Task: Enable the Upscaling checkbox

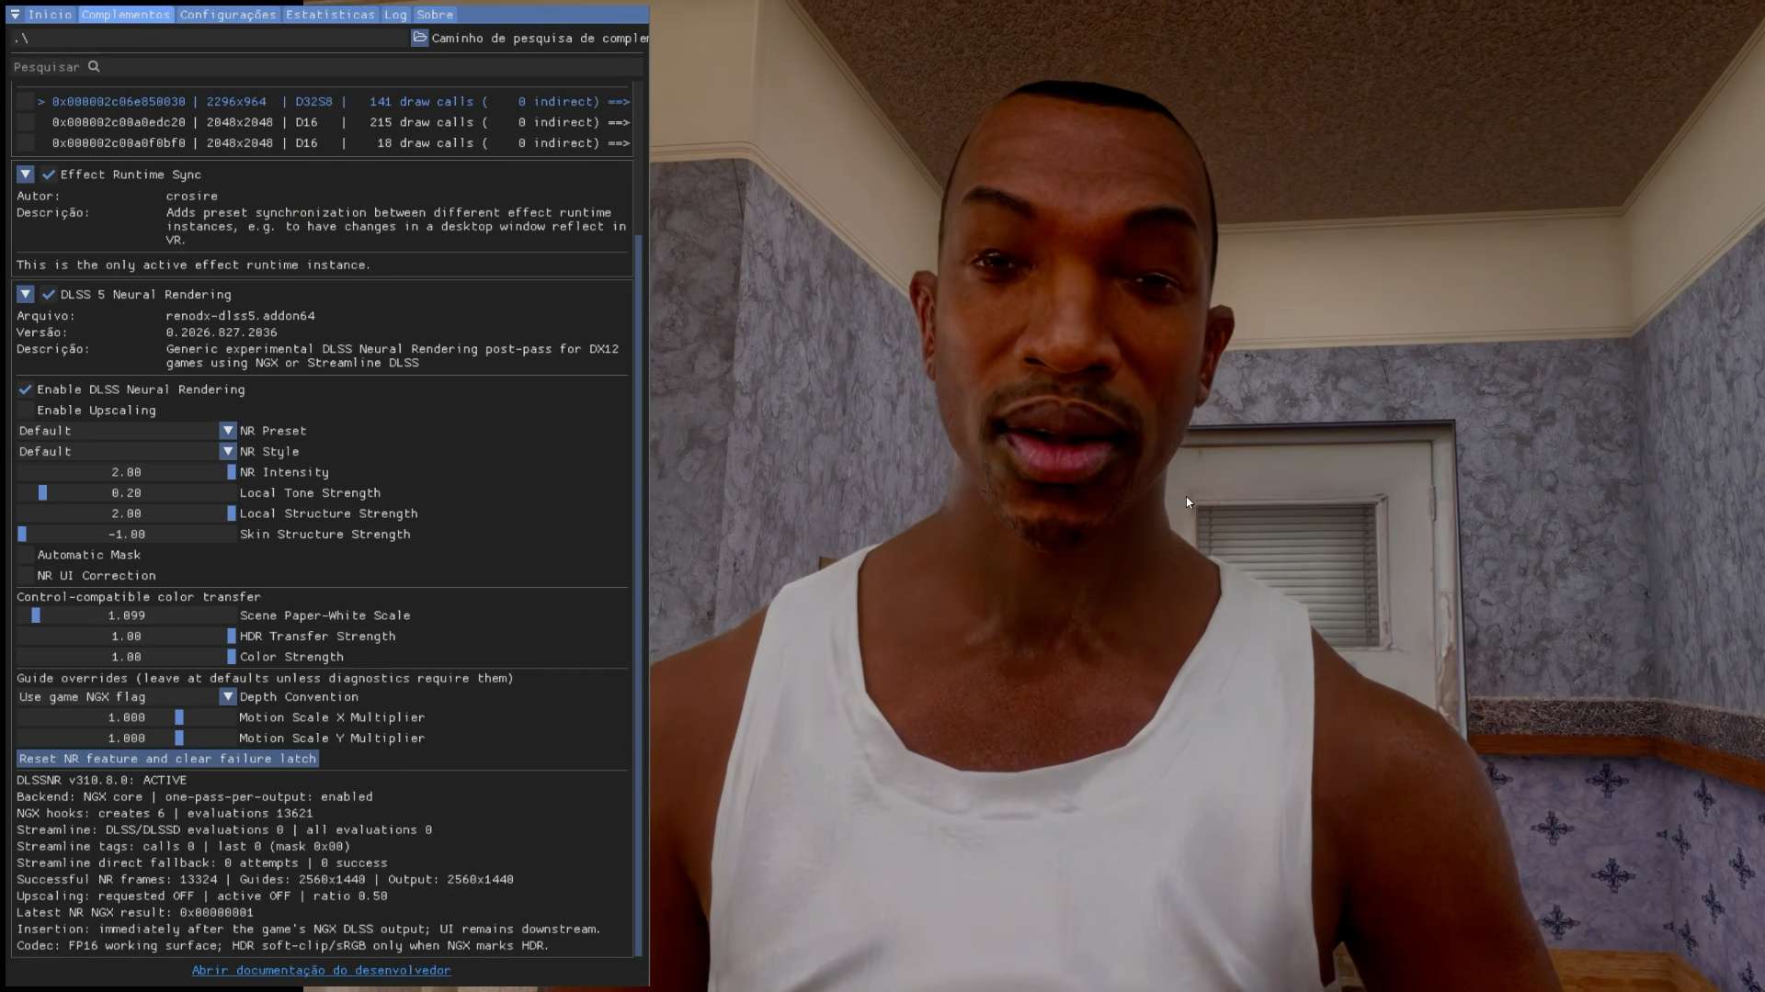Action: coord(26,410)
